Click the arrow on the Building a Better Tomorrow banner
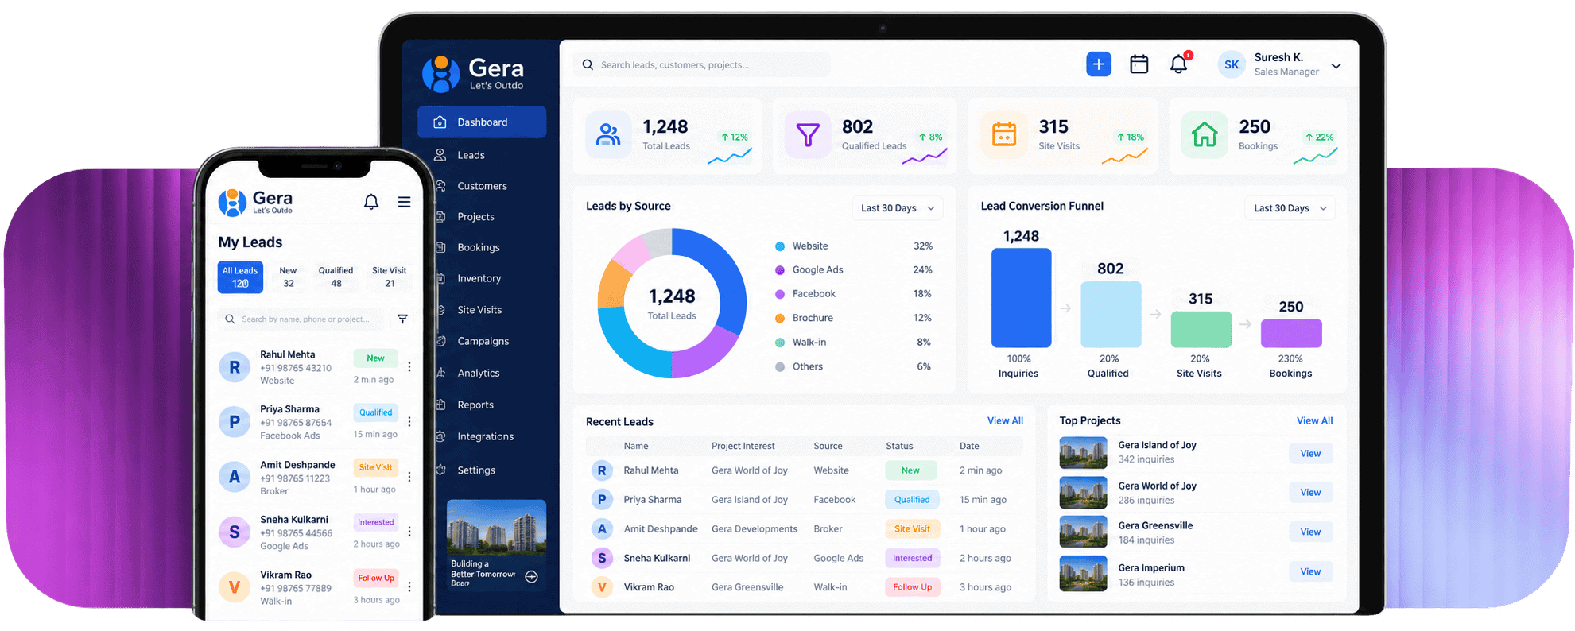Screen dimensions: 1575x631 [x=532, y=577]
